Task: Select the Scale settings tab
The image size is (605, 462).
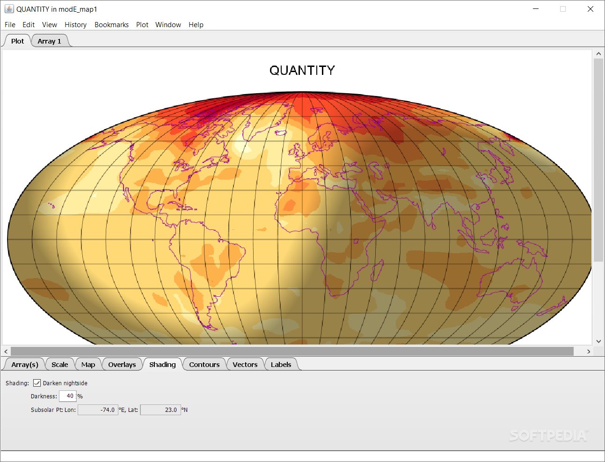Action: [60, 365]
